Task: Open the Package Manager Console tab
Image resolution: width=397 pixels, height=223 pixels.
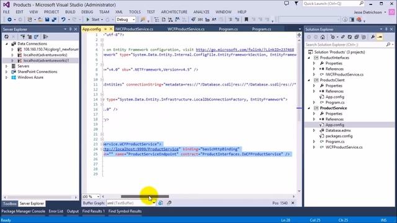Action: [x=24, y=211]
